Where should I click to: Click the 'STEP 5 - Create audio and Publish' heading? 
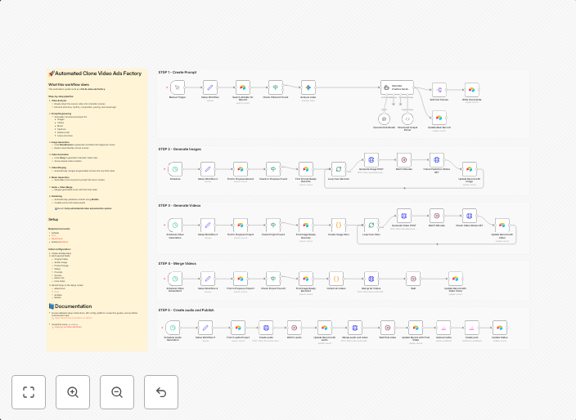(186, 310)
